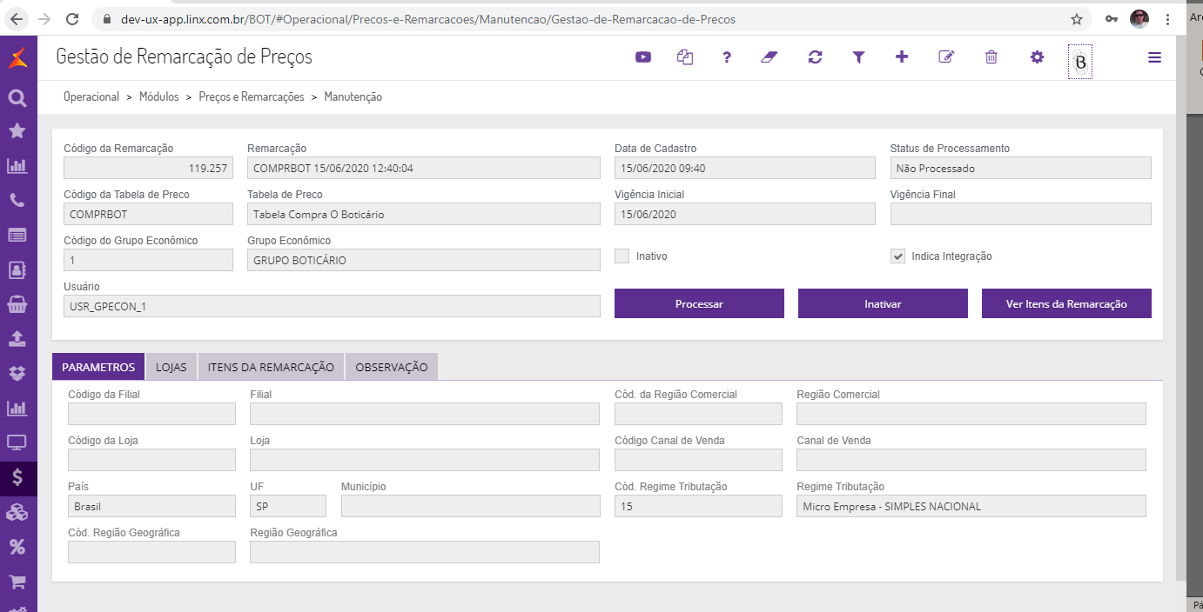The image size is (1203, 612).
Task: Refresh data with the reload icon
Action: pos(815,57)
